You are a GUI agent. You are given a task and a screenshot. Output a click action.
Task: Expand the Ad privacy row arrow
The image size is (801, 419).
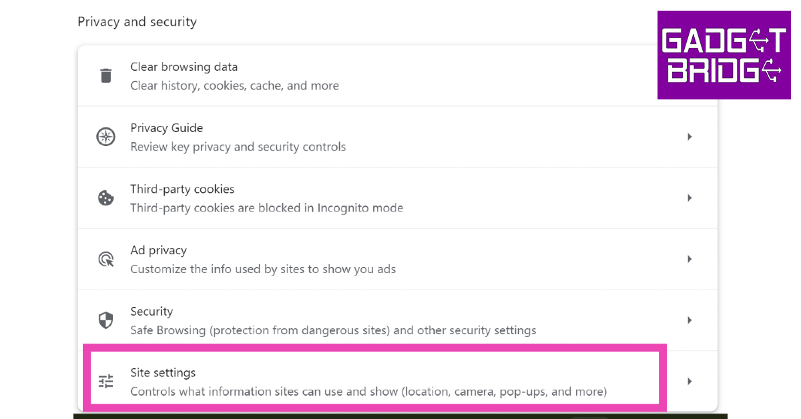[690, 260]
